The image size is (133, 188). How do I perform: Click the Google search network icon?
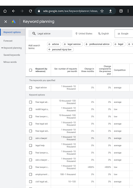coord(119,34)
